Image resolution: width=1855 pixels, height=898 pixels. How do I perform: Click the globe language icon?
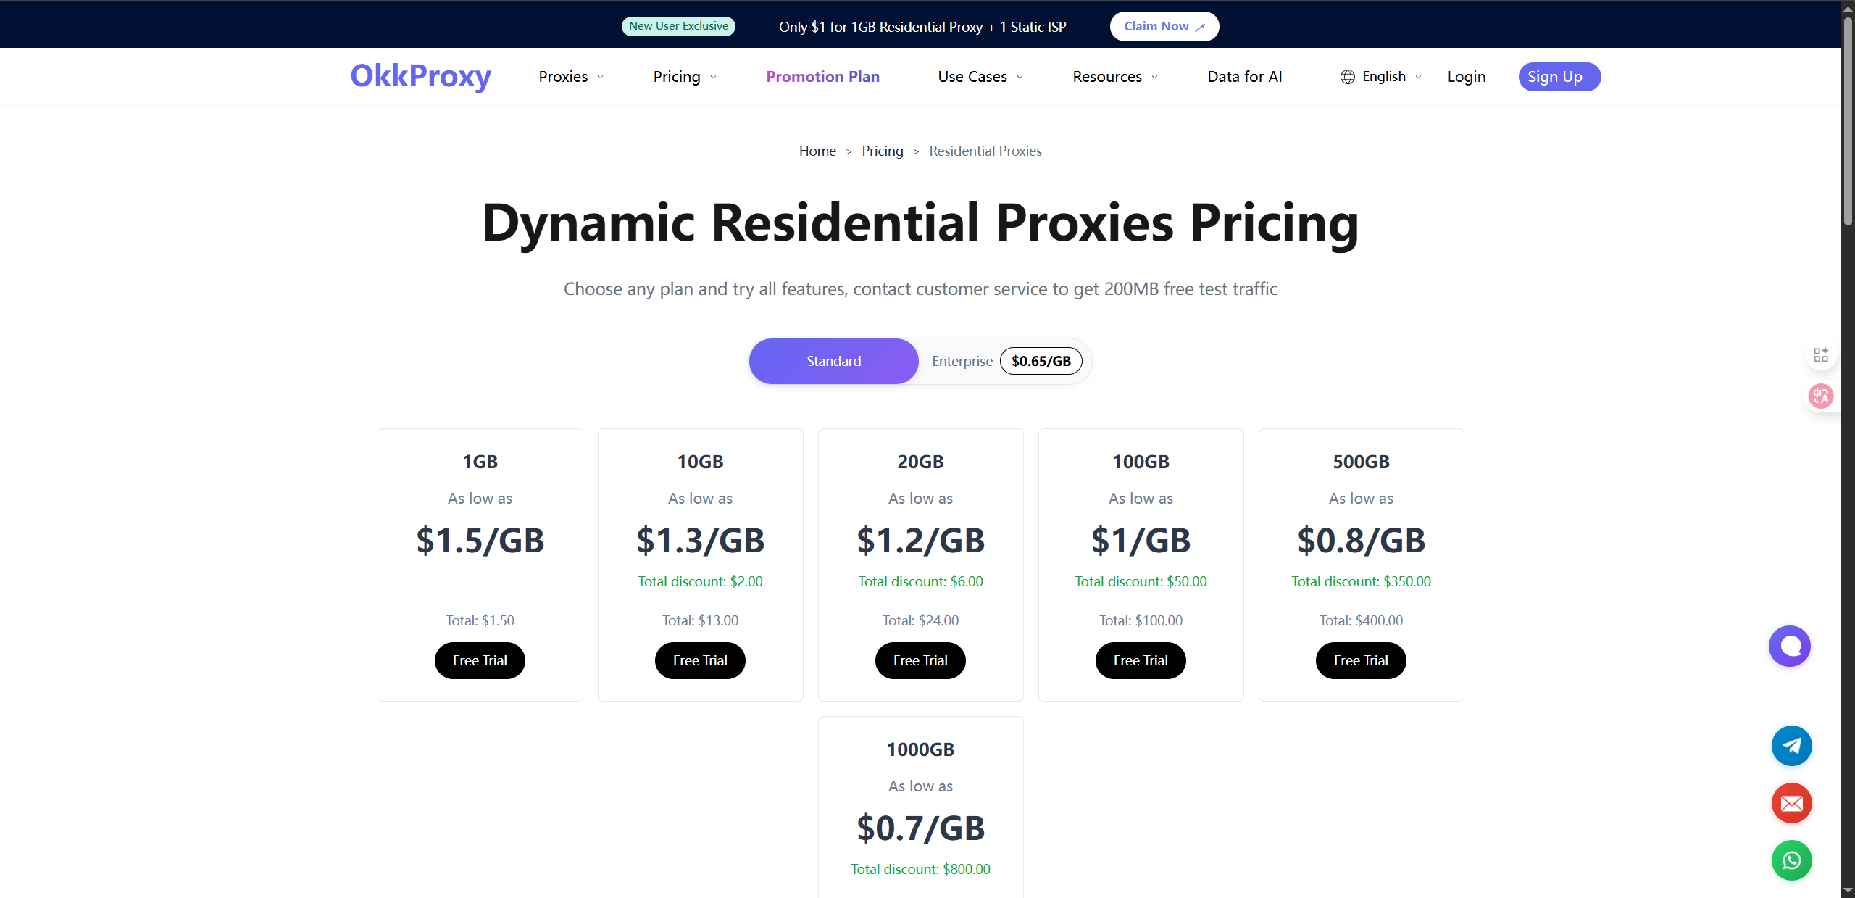point(1347,77)
